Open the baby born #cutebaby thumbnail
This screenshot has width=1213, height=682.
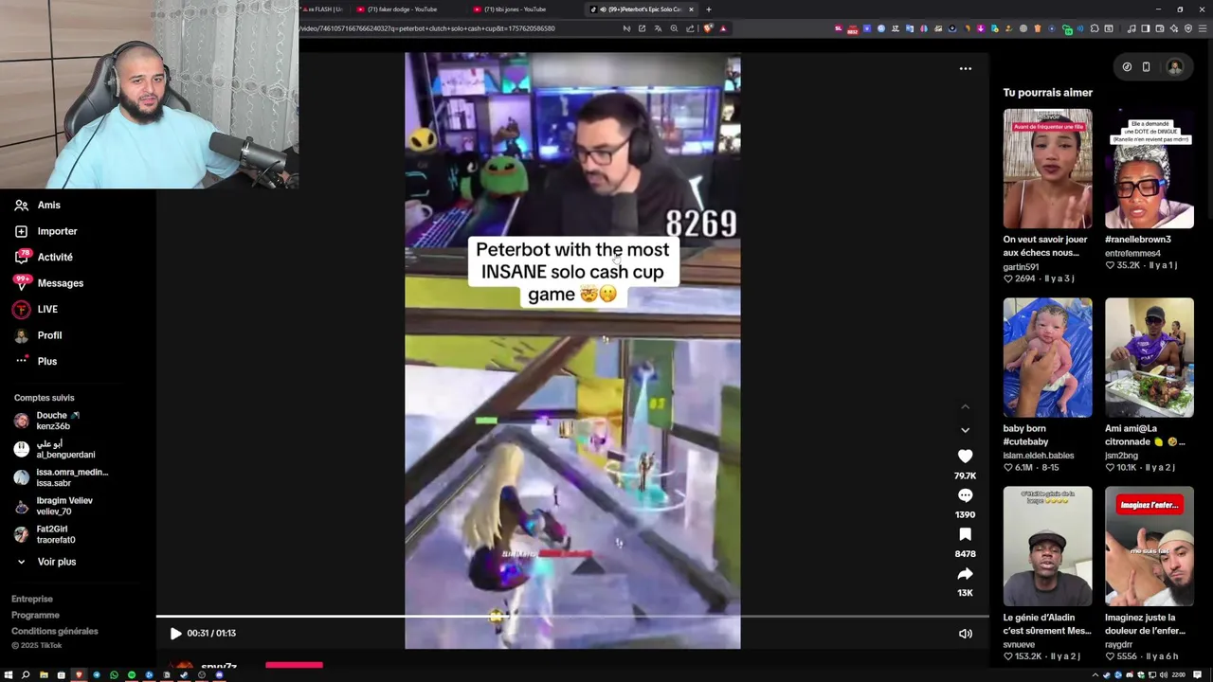click(x=1047, y=357)
